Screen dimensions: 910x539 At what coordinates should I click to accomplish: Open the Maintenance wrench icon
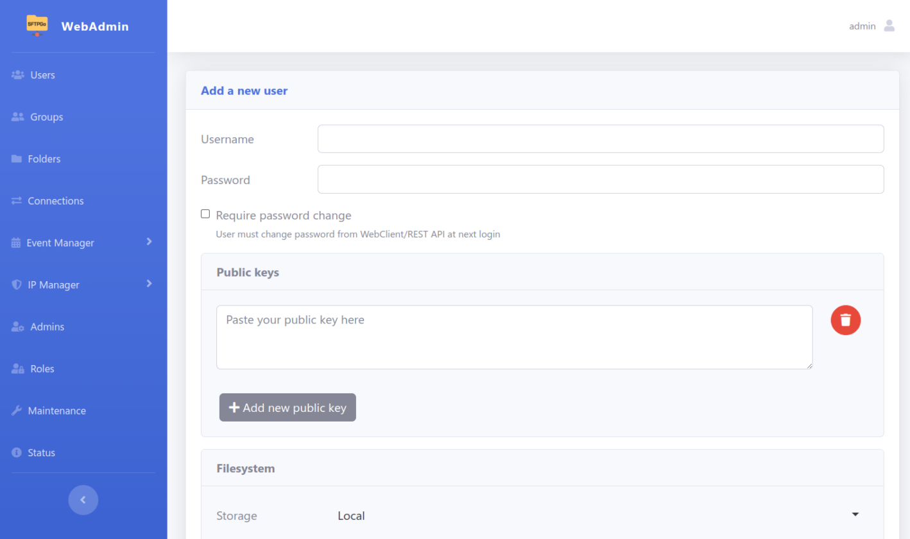[x=17, y=410]
